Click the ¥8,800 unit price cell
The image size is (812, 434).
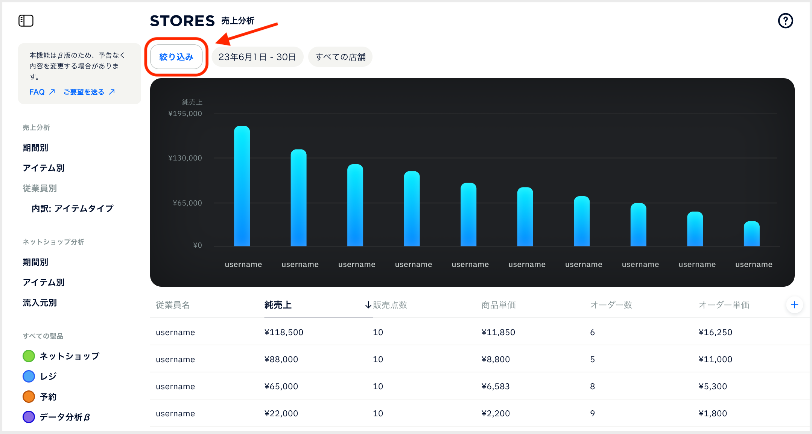tap(496, 359)
